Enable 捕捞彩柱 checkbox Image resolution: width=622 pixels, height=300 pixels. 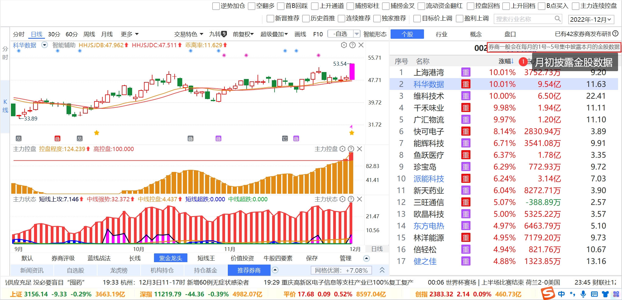coord(350,6)
